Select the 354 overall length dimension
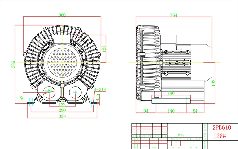Screen dimensions: 238x149 [x=174, y=15]
